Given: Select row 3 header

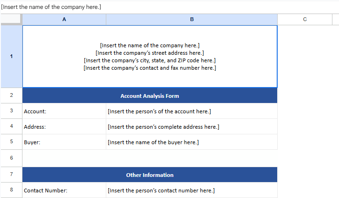Looking at the screenshot, I should (11, 111).
